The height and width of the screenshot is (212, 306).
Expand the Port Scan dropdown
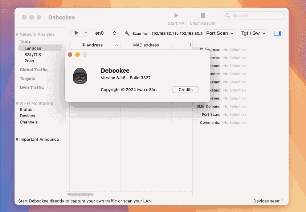[220, 33]
